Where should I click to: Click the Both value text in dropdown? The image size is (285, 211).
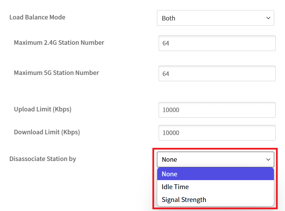click(x=168, y=18)
